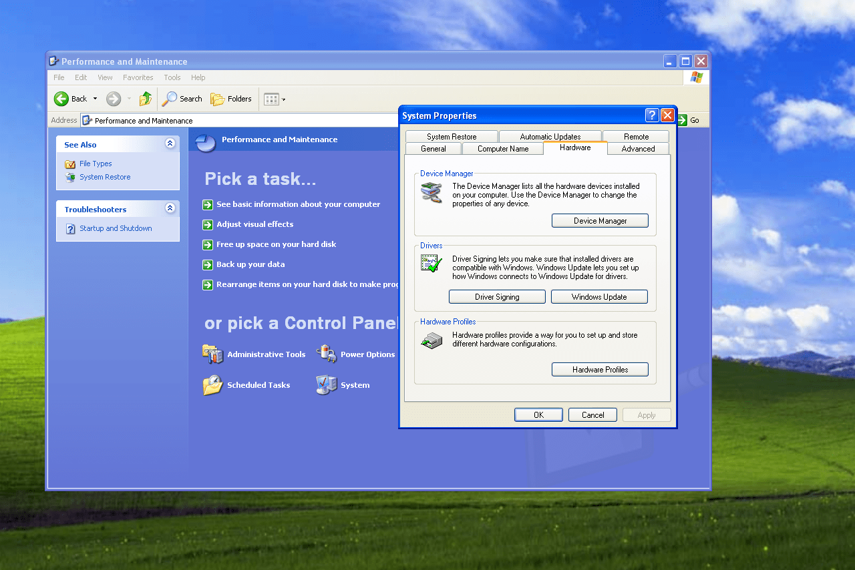Open the Views dropdown arrow

click(284, 99)
